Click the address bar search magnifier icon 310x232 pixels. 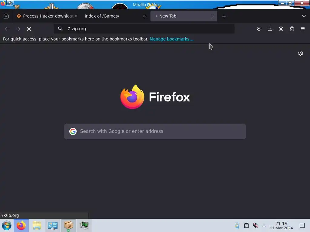(x=60, y=29)
